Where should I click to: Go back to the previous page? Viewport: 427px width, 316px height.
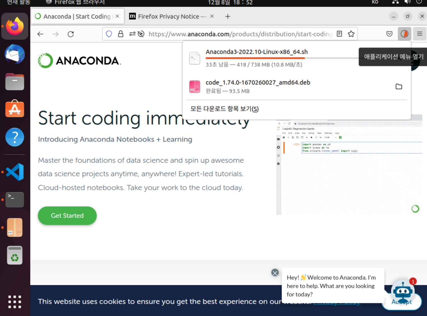click(40, 34)
